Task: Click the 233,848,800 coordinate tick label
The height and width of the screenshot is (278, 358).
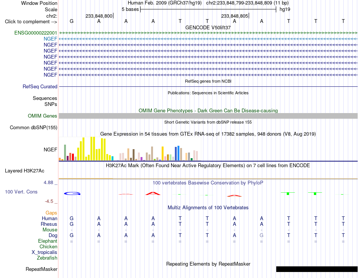Action: pyautogui.click(x=99, y=16)
